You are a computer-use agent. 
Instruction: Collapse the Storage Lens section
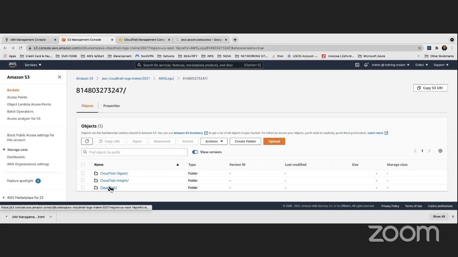[4, 150]
